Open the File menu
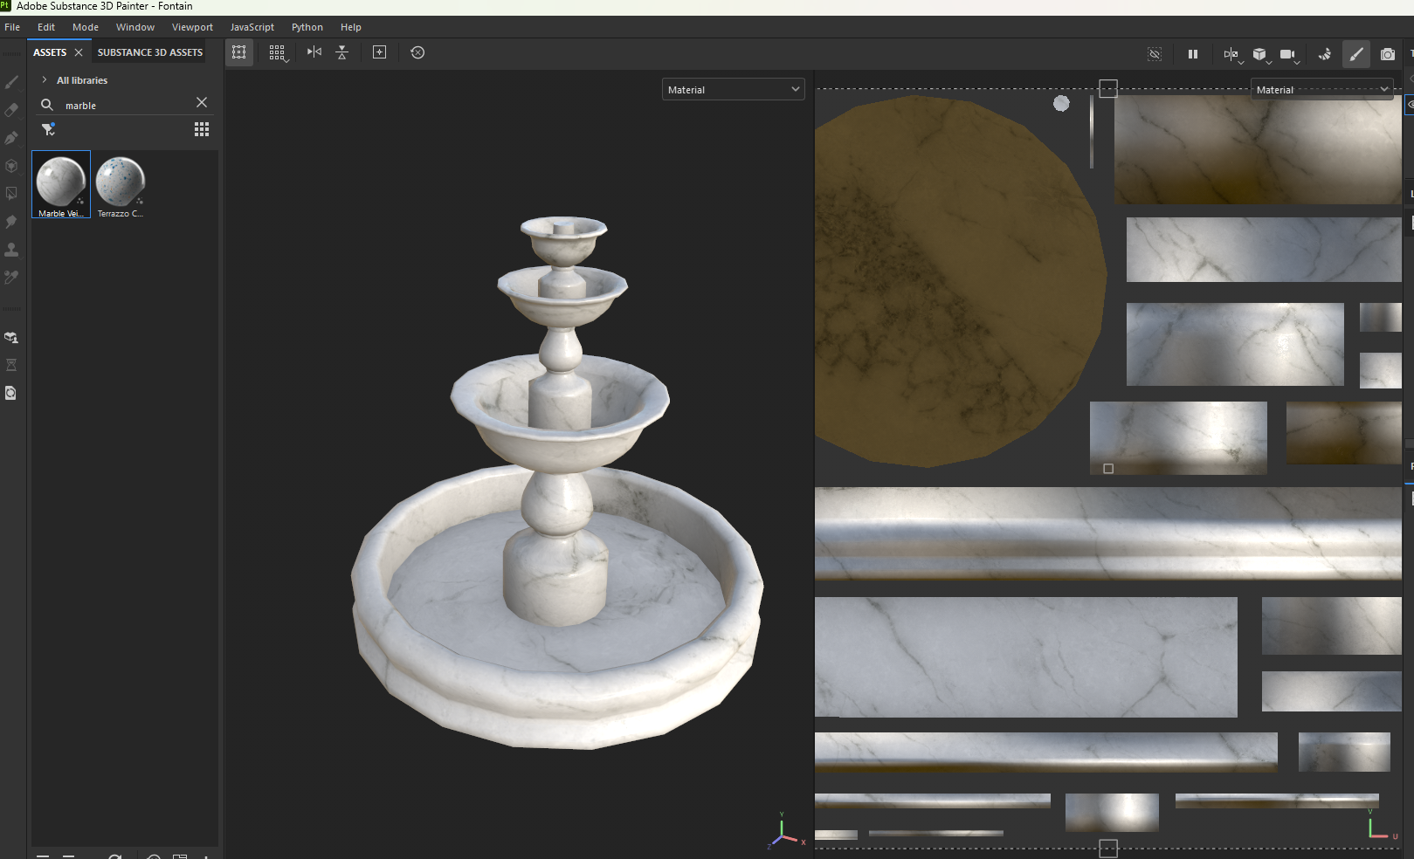1414x859 pixels. (x=12, y=27)
